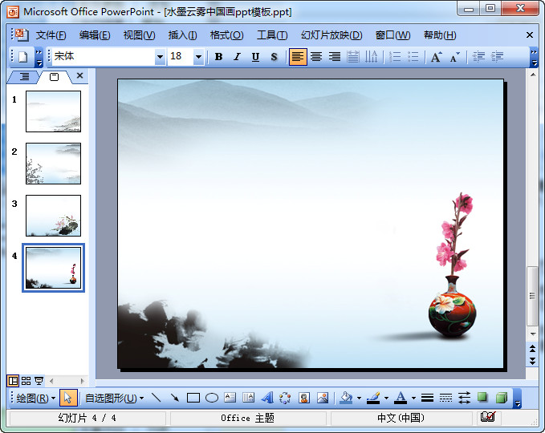Open the 编辑(E) menu
The width and height of the screenshot is (545, 433).
click(x=95, y=35)
